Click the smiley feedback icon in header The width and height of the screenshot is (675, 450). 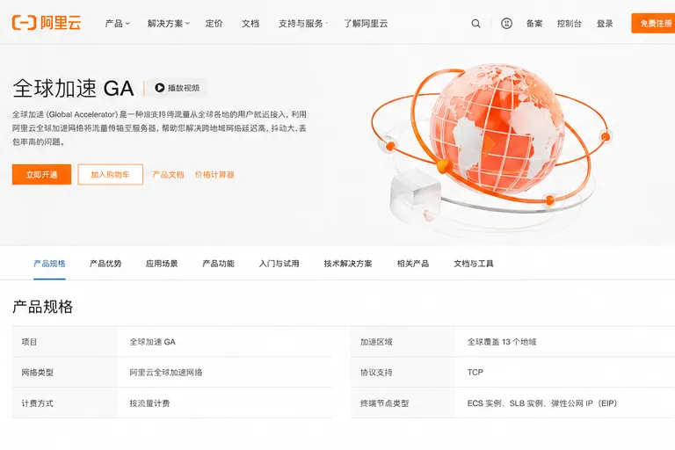tap(506, 23)
